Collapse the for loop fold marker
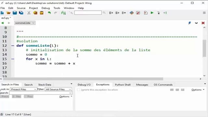 pyautogui.click(x=13, y=59)
